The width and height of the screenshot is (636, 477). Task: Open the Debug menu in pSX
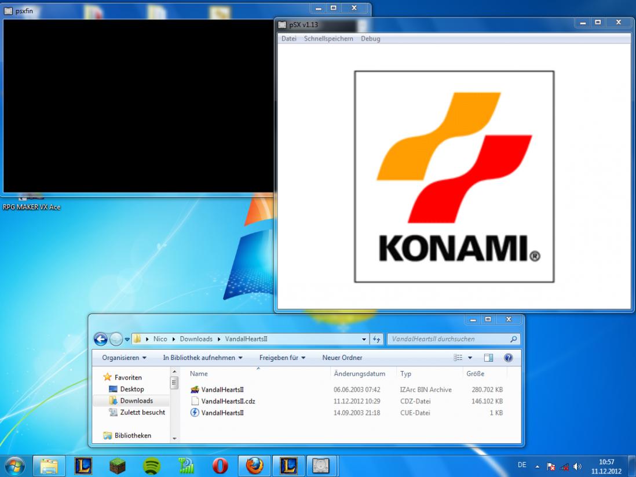371,39
